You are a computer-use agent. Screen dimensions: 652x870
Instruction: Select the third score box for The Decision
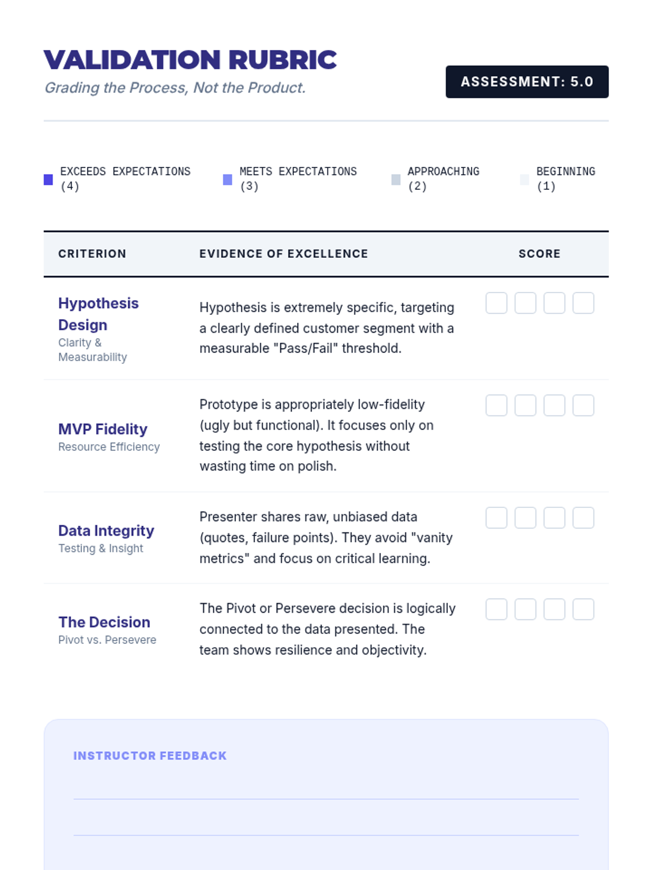coord(554,609)
